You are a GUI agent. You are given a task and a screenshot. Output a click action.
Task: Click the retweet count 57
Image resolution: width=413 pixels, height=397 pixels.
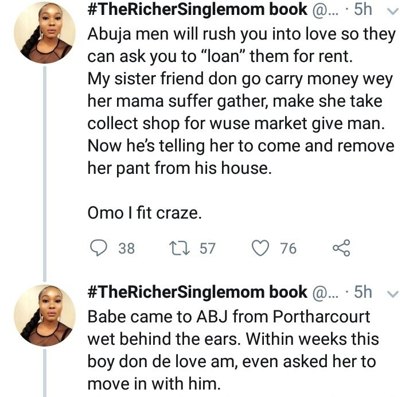tap(207, 248)
